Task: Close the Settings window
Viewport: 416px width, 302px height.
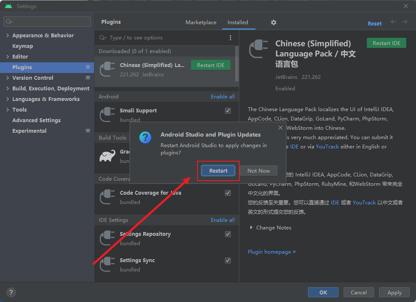Action: click(x=406, y=6)
